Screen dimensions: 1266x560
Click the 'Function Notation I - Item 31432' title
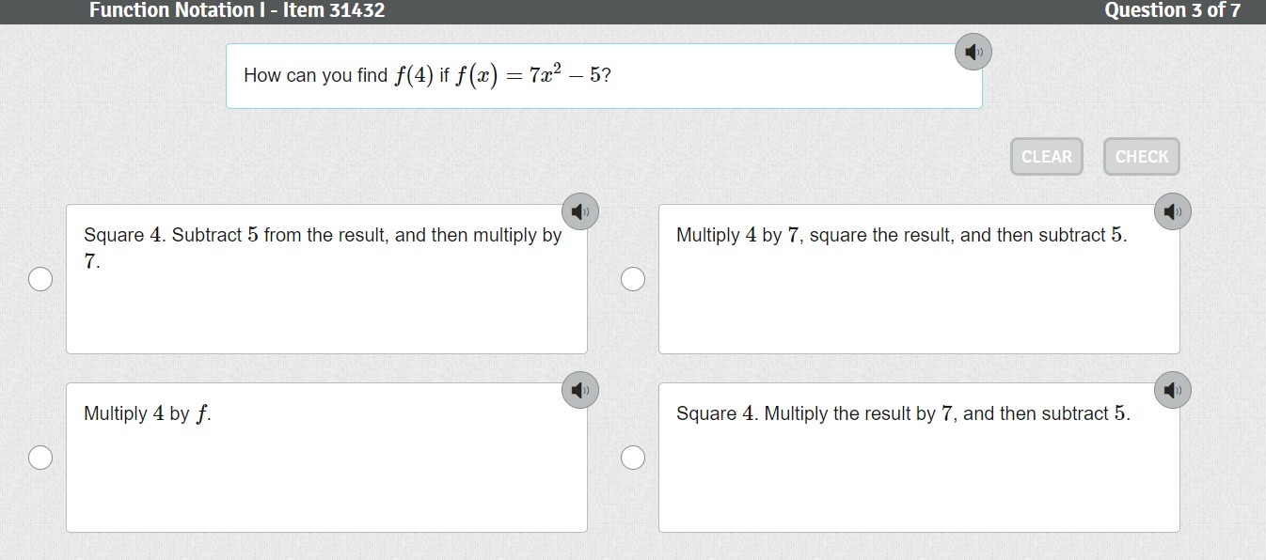pos(237,10)
